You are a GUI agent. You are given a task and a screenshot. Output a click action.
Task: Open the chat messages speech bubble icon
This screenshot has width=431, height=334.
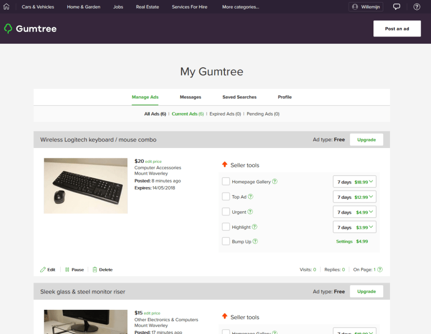[x=397, y=7]
